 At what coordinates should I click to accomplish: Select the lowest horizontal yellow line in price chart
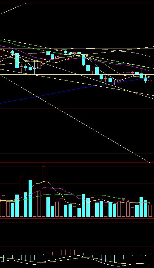pos(77,153)
